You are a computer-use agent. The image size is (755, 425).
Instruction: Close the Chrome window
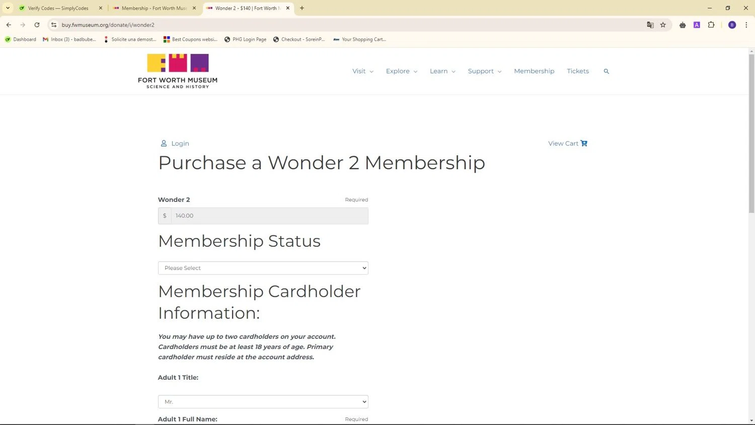[746, 8]
